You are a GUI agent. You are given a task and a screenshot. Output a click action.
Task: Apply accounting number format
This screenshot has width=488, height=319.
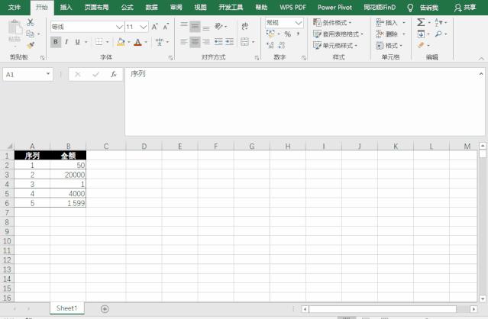click(x=270, y=34)
